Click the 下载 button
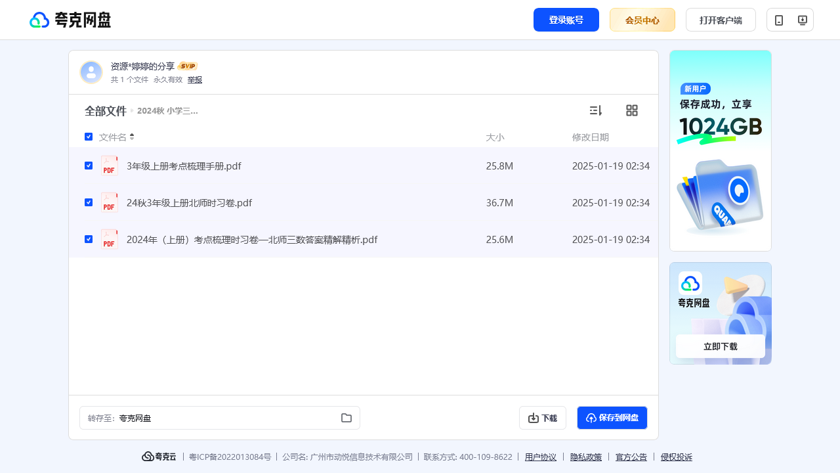This screenshot has height=473, width=840. tap(543, 418)
